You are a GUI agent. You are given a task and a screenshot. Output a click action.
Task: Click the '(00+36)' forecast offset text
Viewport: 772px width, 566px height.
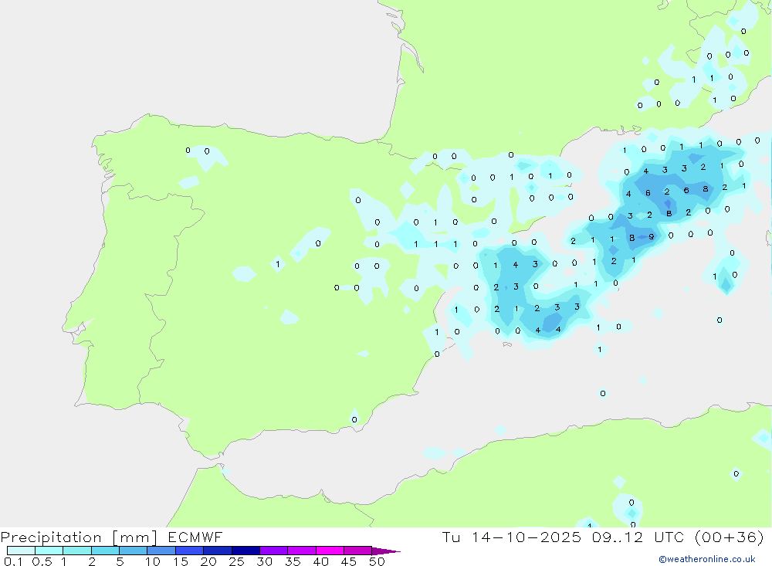pos(730,537)
